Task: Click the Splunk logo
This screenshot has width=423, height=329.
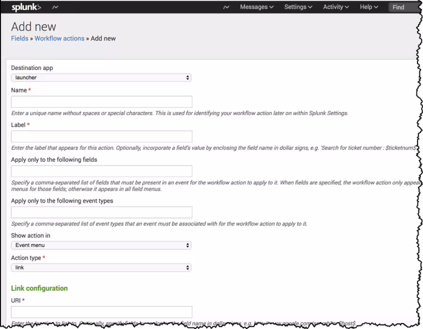Action: coord(26,7)
